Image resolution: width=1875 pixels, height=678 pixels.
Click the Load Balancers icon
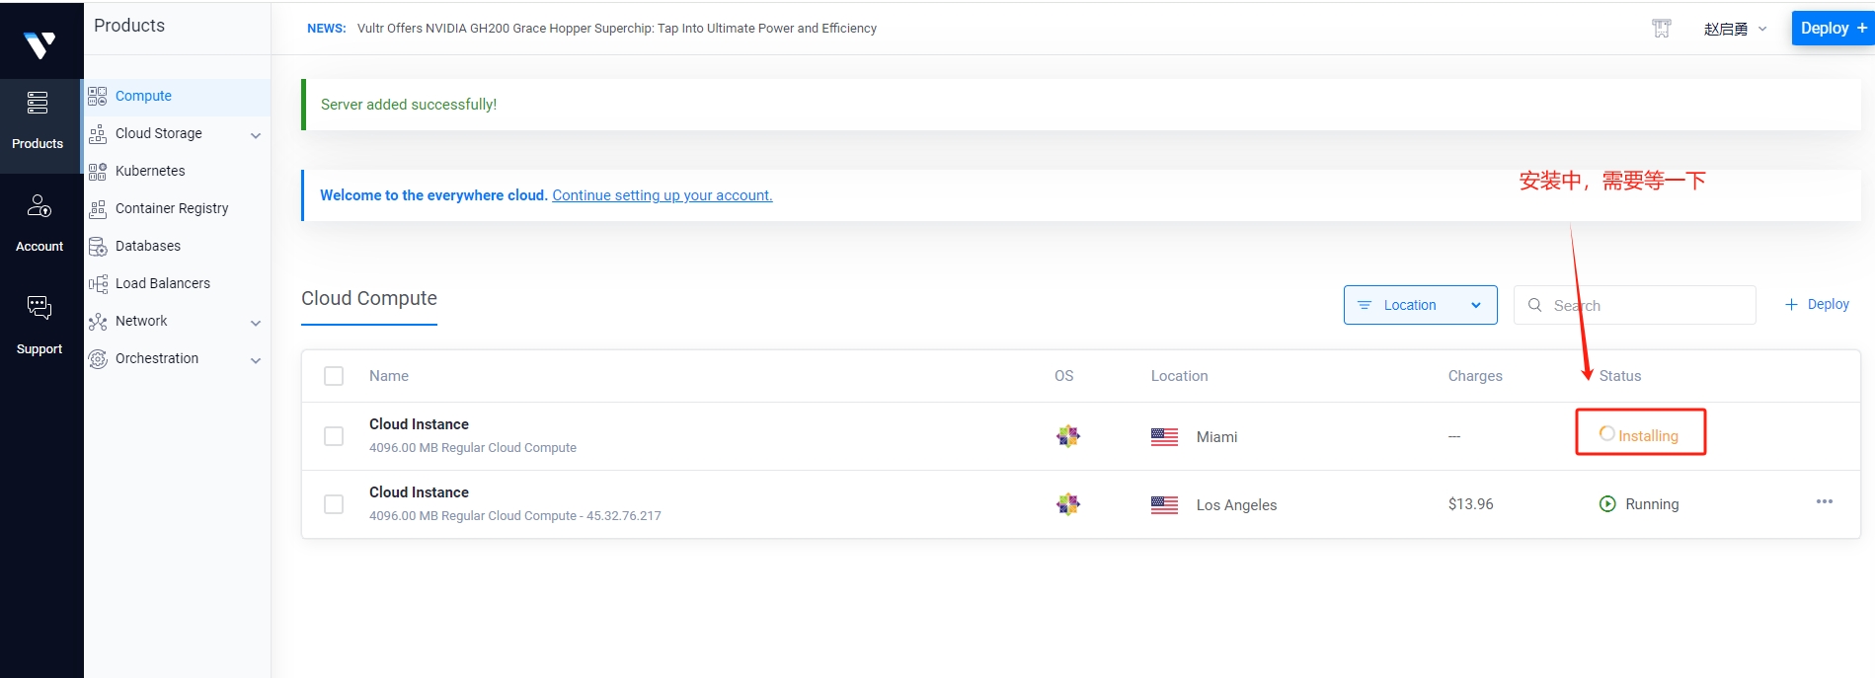(x=98, y=283)
